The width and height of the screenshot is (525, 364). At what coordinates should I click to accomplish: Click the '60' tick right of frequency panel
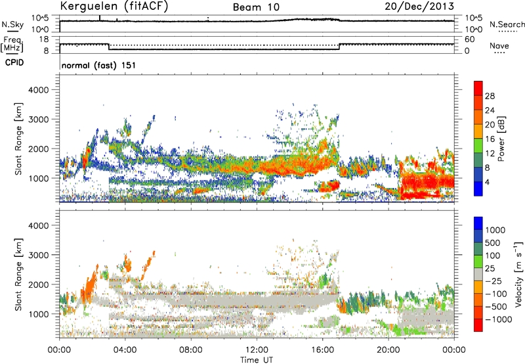[x=469, y=39]
